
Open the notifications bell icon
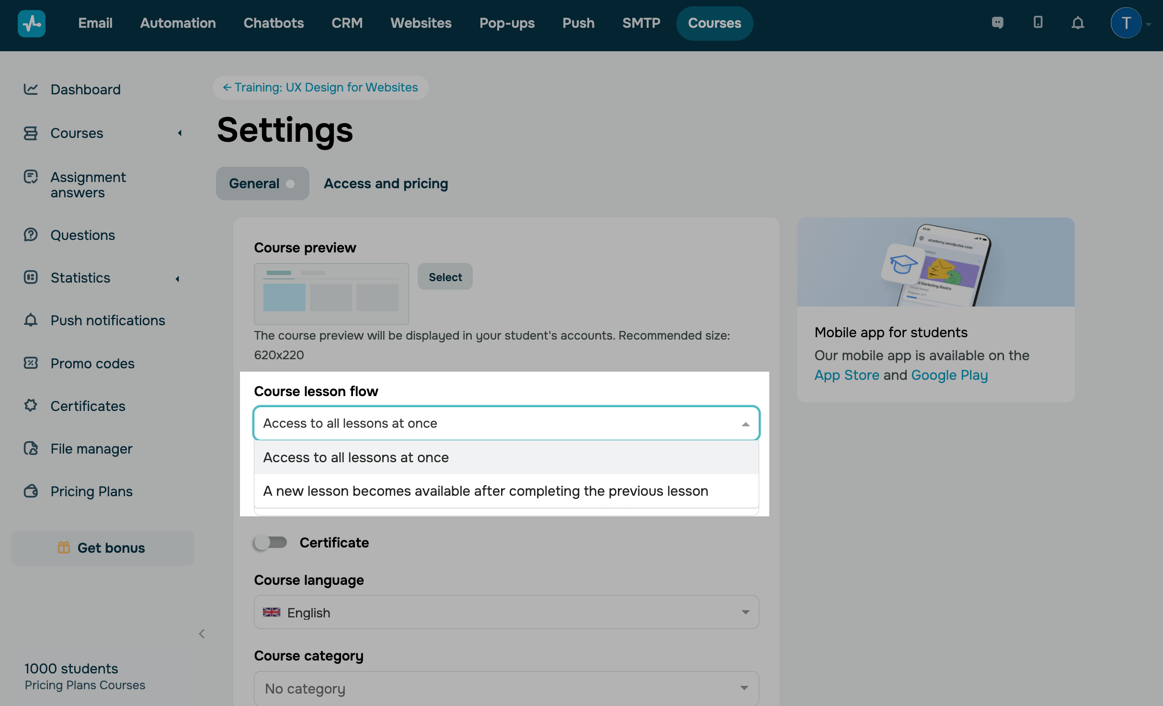(x=1078, y=23)
